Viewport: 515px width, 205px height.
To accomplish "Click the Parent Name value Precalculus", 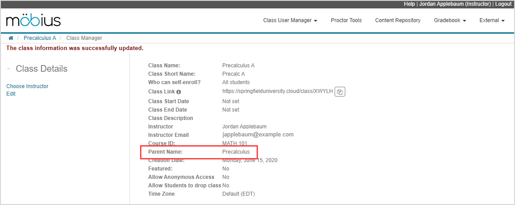I will click(236, 152).
